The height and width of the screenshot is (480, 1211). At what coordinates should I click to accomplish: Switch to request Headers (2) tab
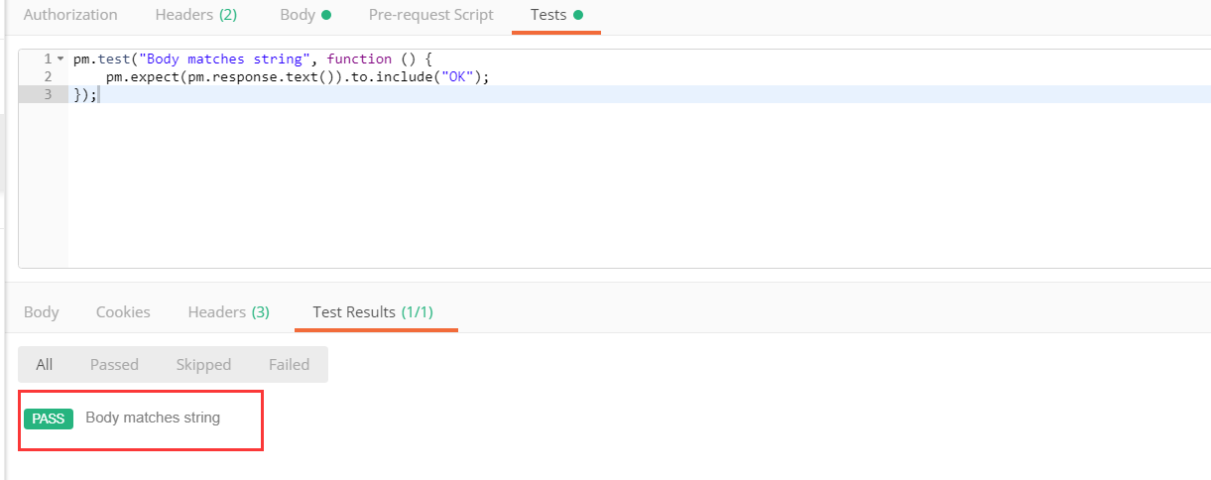(195, 15)
